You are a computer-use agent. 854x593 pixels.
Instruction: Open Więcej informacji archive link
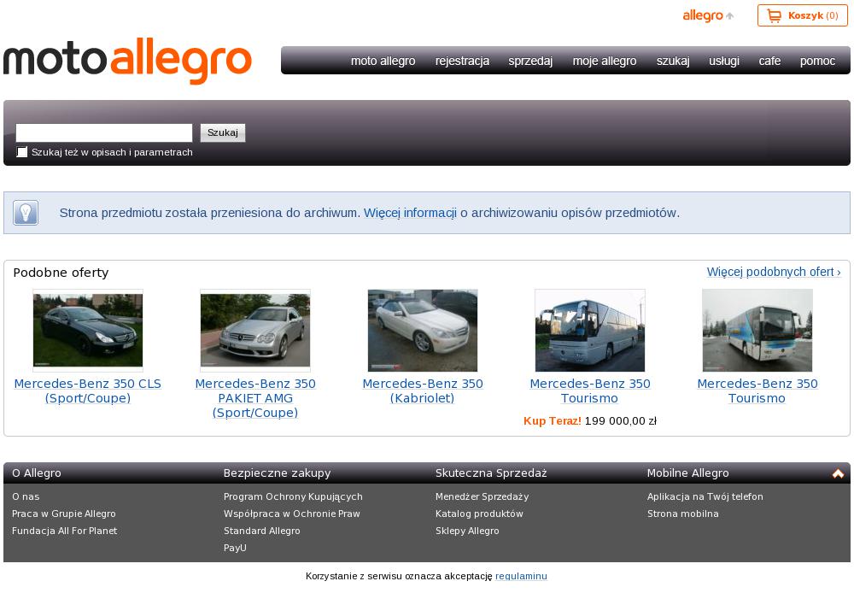tap(410, 213)
